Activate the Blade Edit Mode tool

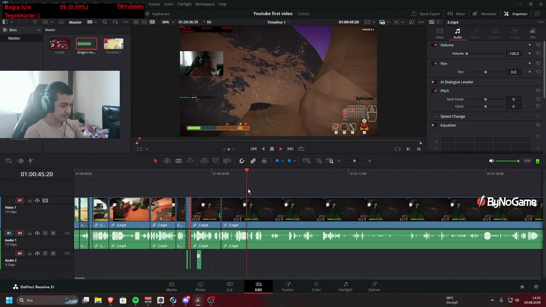tap(179, 161)
